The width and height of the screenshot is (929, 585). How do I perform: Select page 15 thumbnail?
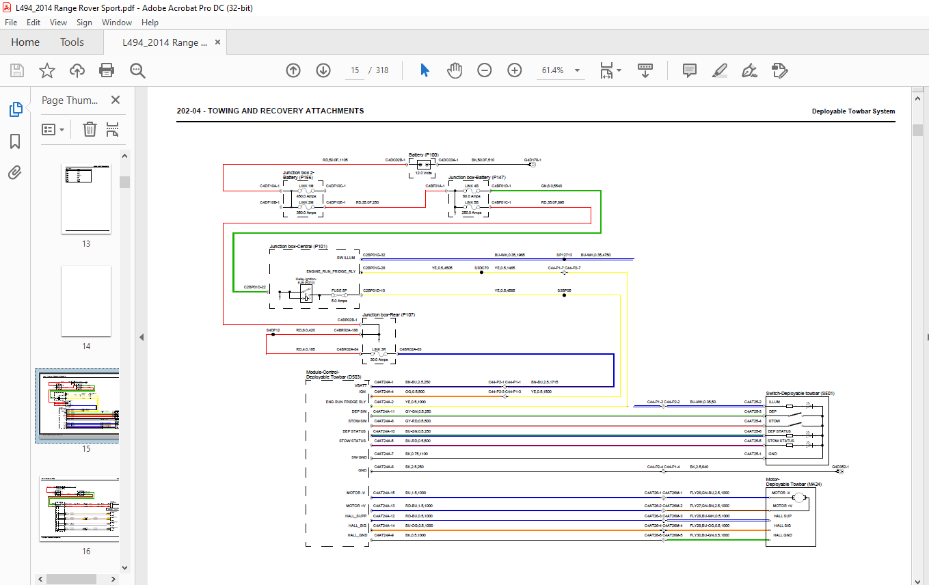click(77, 405)
